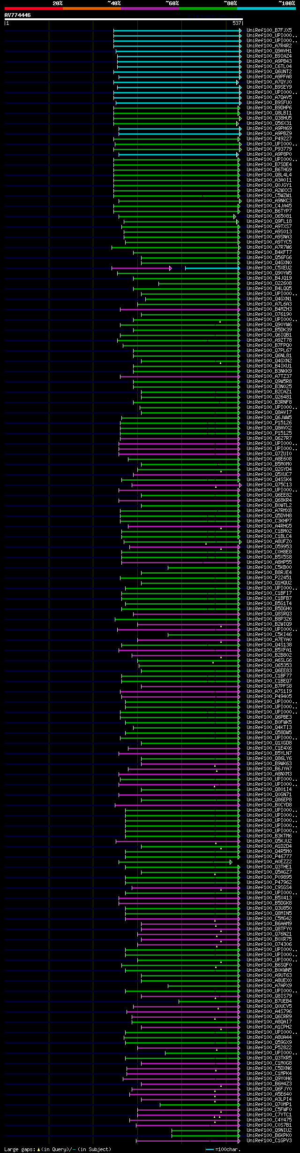Image resolution: width=300 pixels, height=1153 pixels.
Task: Select the UniRef100_P52822 hit label
Action: tap(269, 1047)
